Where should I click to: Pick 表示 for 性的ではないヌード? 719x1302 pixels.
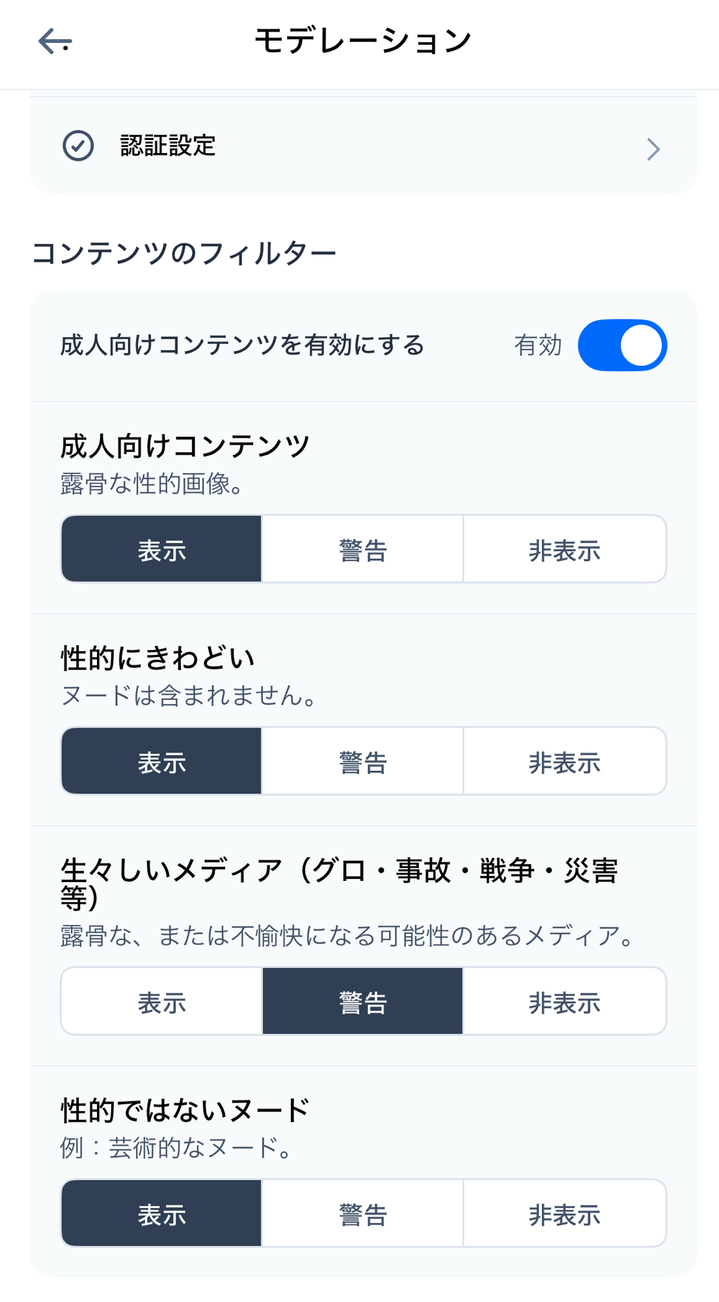pyautogui.click(x=162, y=1213)
